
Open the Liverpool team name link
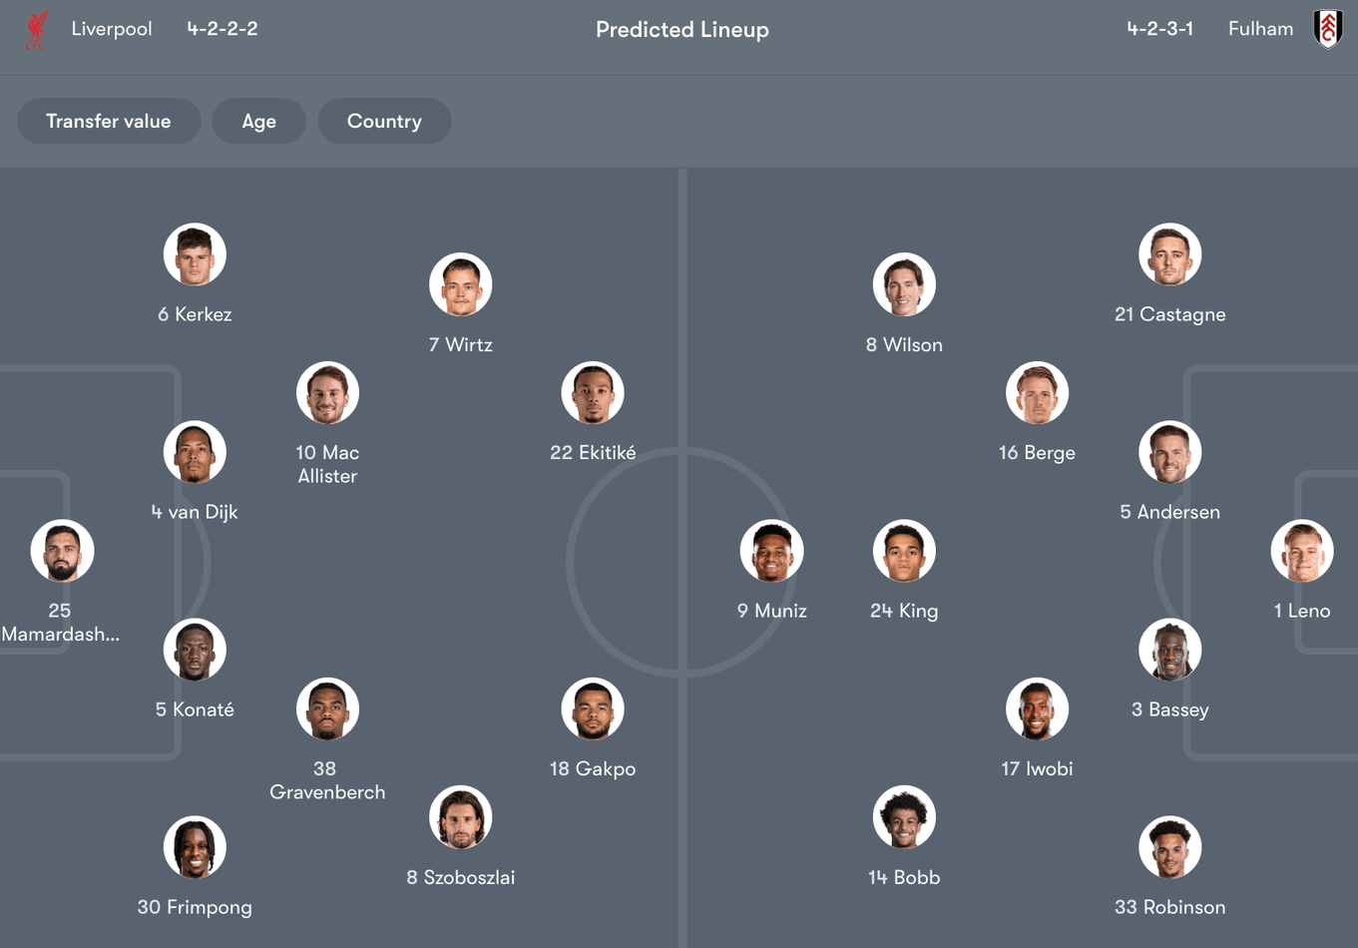click(x=112, y=29)
